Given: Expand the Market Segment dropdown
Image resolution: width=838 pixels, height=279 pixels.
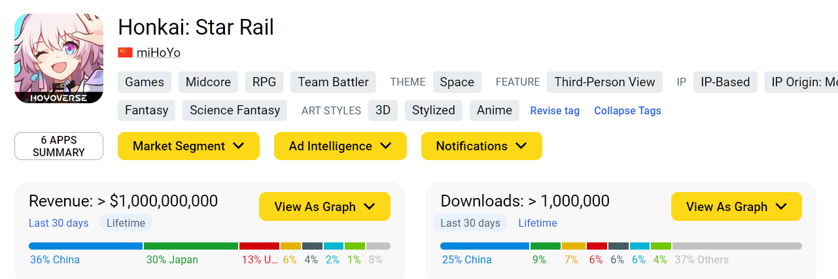Looking at the screenshot, I should coord(188,146).
